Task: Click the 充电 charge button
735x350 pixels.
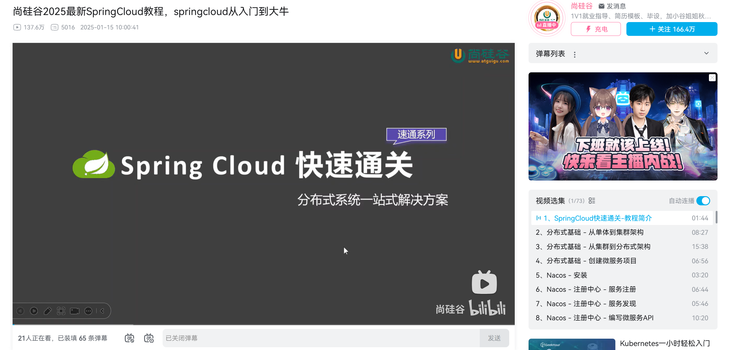Action: (x=596, y=29)
